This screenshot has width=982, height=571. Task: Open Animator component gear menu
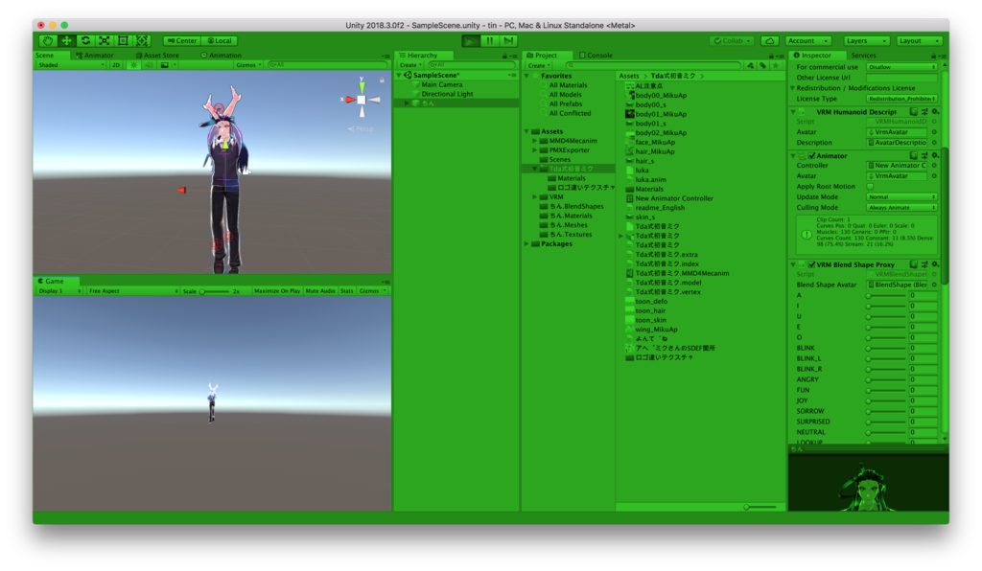click(x=935, y=156)
